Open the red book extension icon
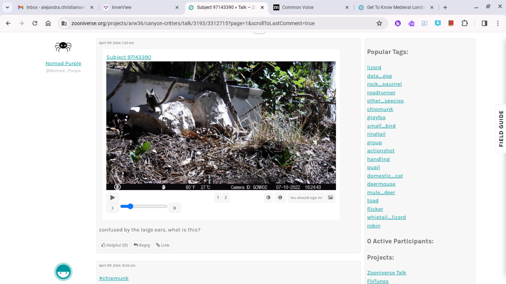 pos(451,23)
